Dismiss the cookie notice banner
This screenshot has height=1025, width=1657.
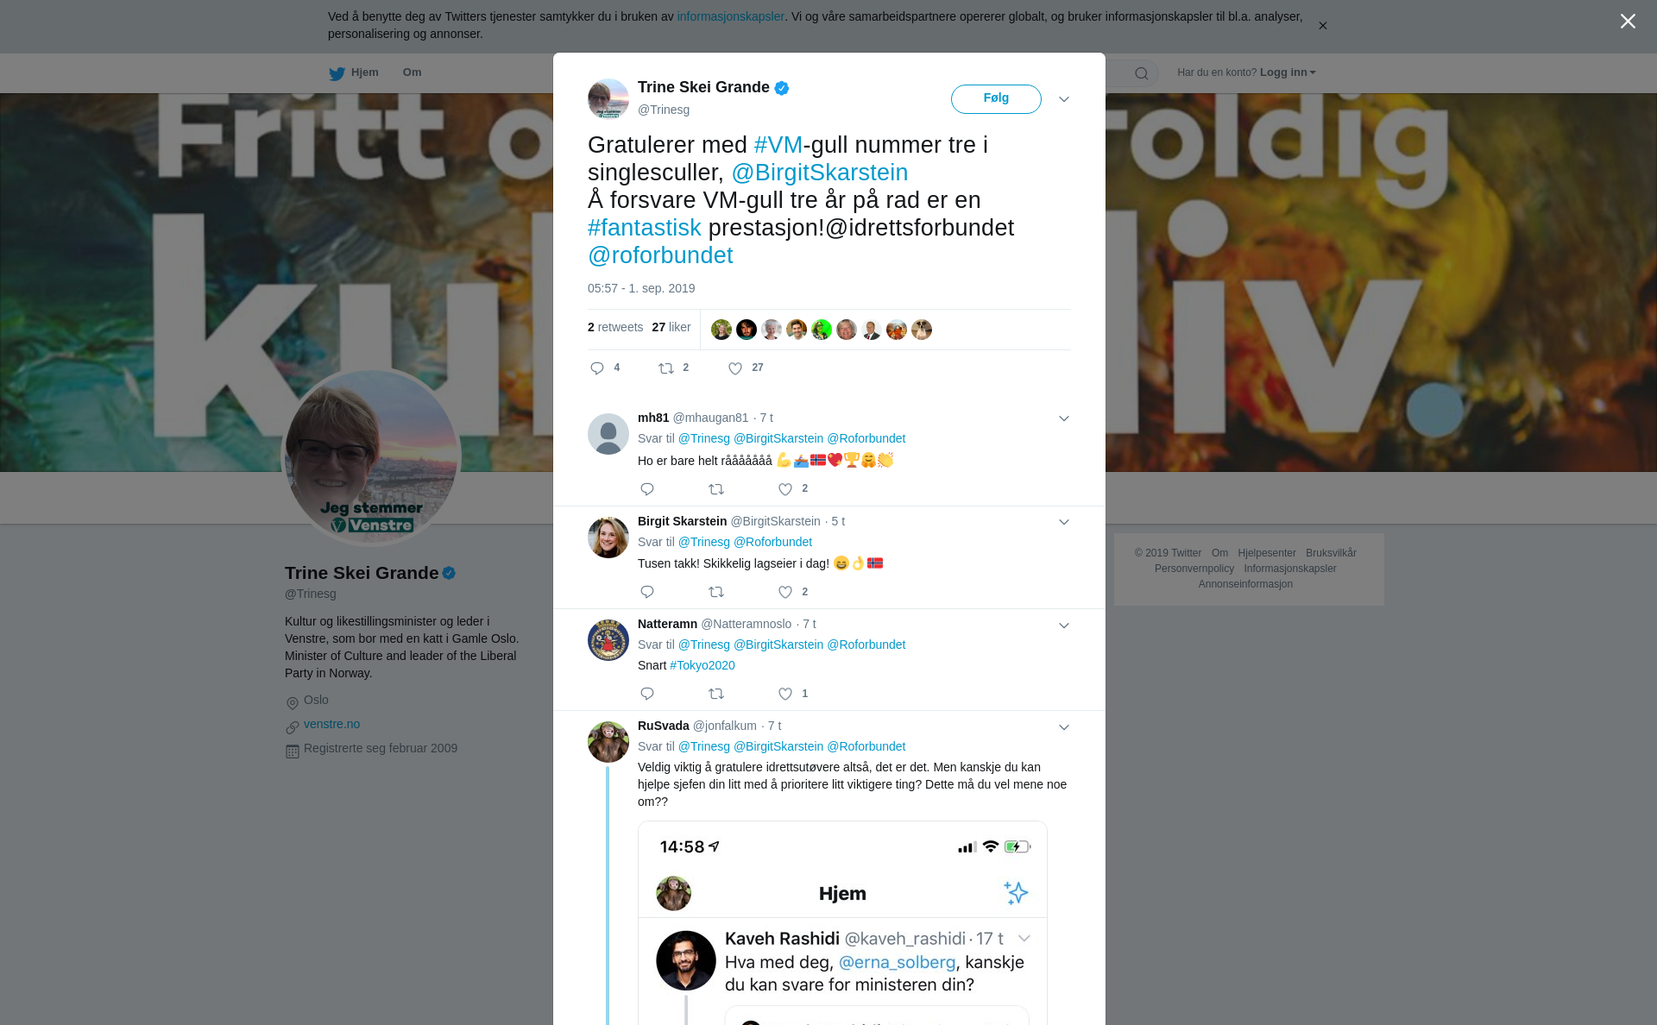1322,26
